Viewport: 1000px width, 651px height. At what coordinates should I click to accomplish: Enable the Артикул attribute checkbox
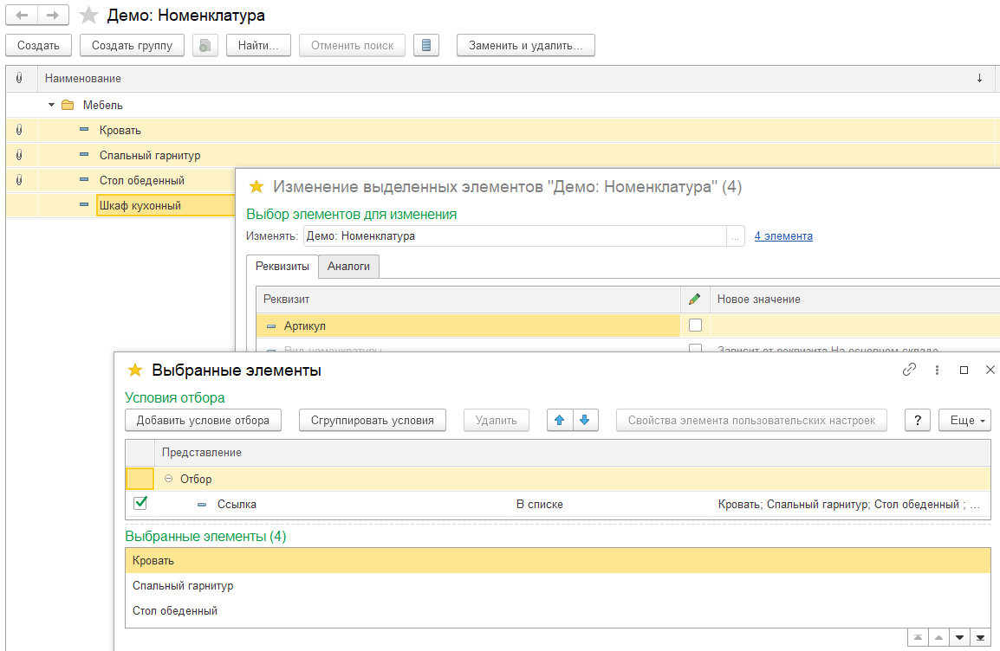(695, 325)
